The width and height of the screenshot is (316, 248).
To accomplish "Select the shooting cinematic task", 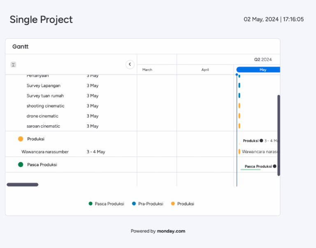I will (45, 106).
